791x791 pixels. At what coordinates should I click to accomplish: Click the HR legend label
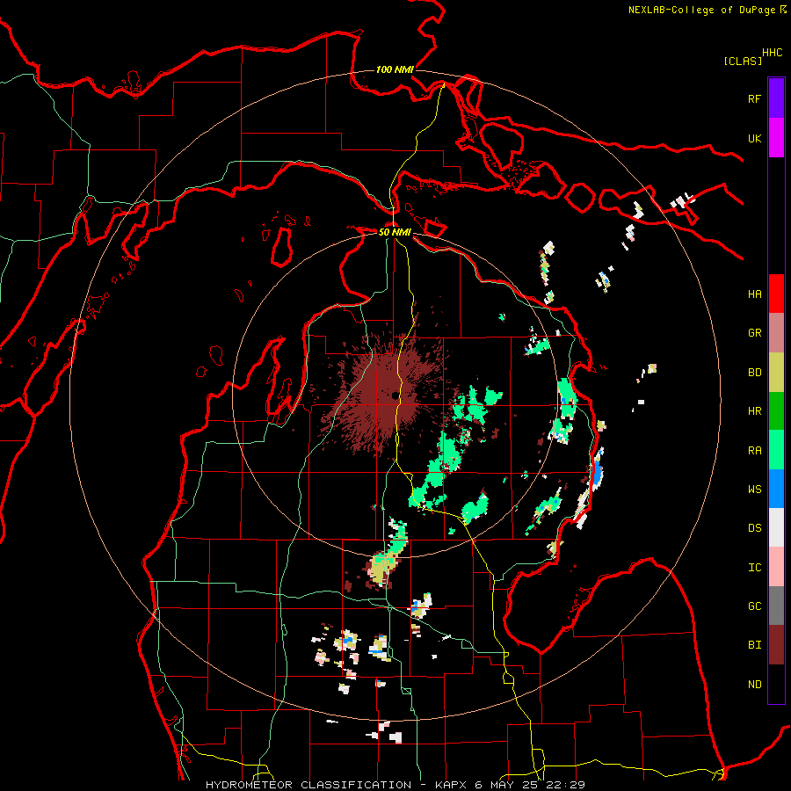(x=754, y=411)
